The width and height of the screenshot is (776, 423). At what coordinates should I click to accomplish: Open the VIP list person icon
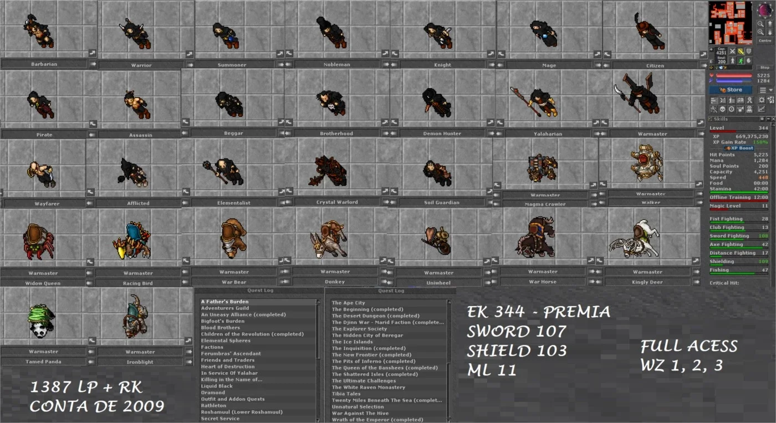pos(732,100)
